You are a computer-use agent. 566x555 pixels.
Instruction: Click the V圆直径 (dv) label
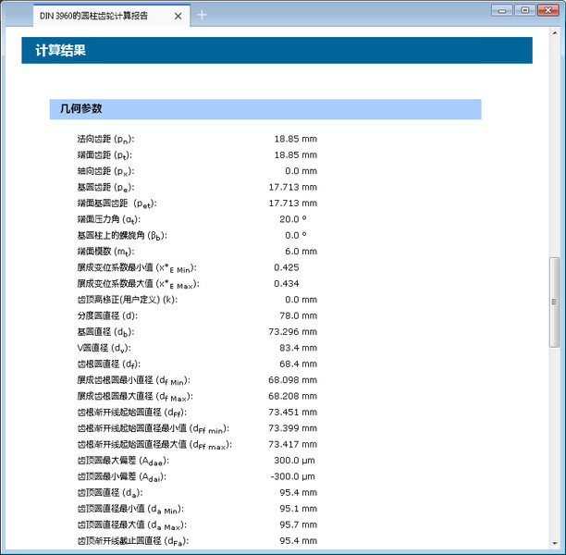pos(102,348)
